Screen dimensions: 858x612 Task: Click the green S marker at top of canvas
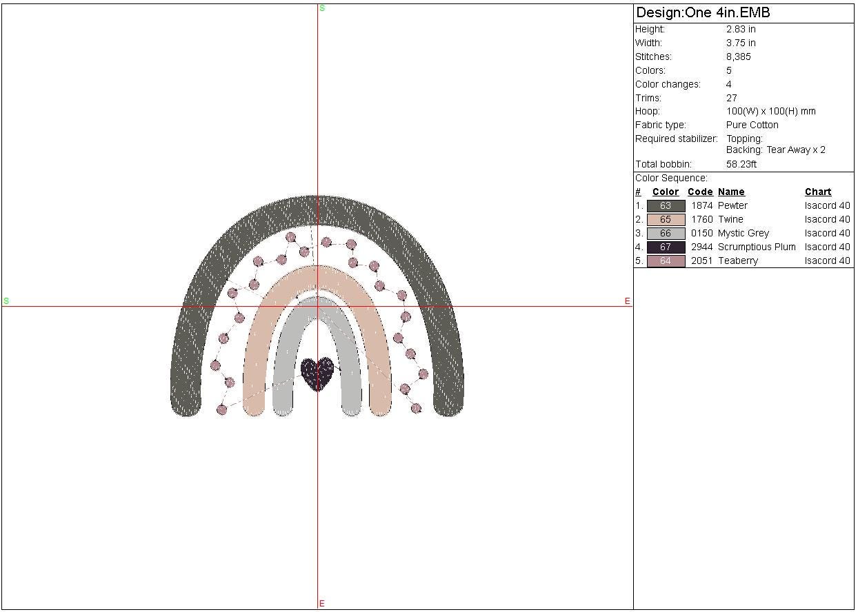tap(321, 8)
